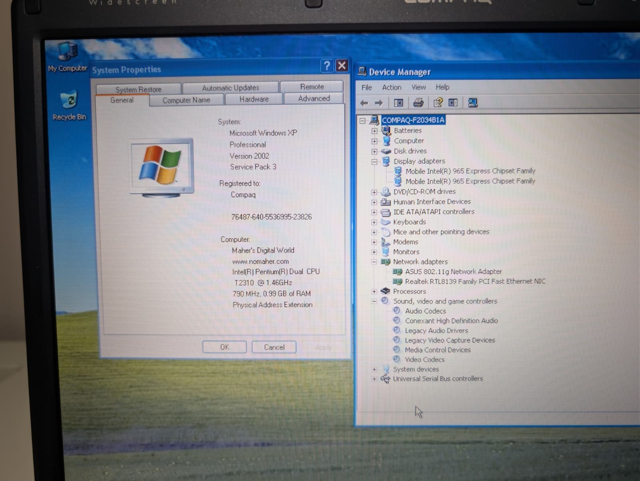Select the Universal Serial Bus controllers icon
This screenshot has height=481, width=640.
385,379
